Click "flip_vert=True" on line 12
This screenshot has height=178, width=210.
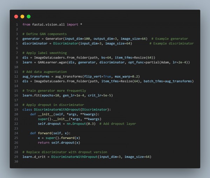[98, 77]
